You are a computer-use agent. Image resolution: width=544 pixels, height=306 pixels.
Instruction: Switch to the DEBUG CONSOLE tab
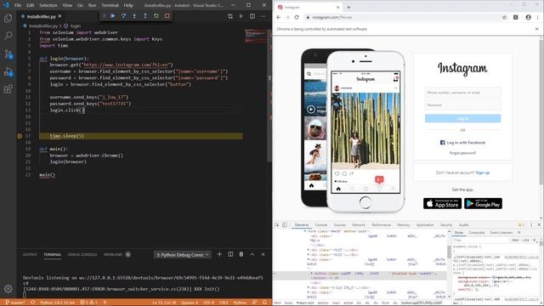pyautogui.click(x=82, y=254)
